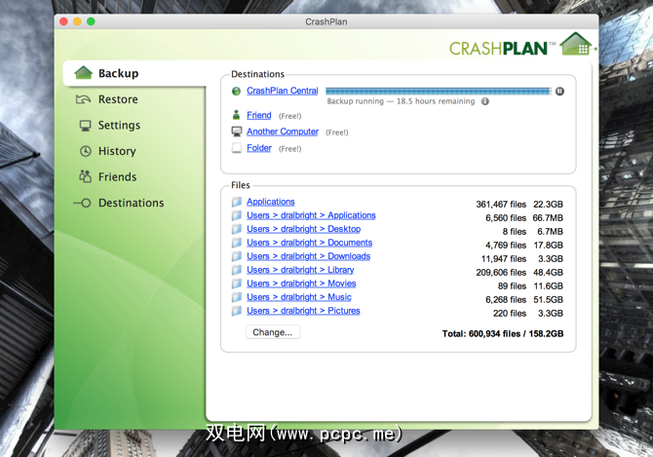Viewport: 653px width, 457px height.
Task: Click folder icon beside Desktop entry
Action: (237, 229)
